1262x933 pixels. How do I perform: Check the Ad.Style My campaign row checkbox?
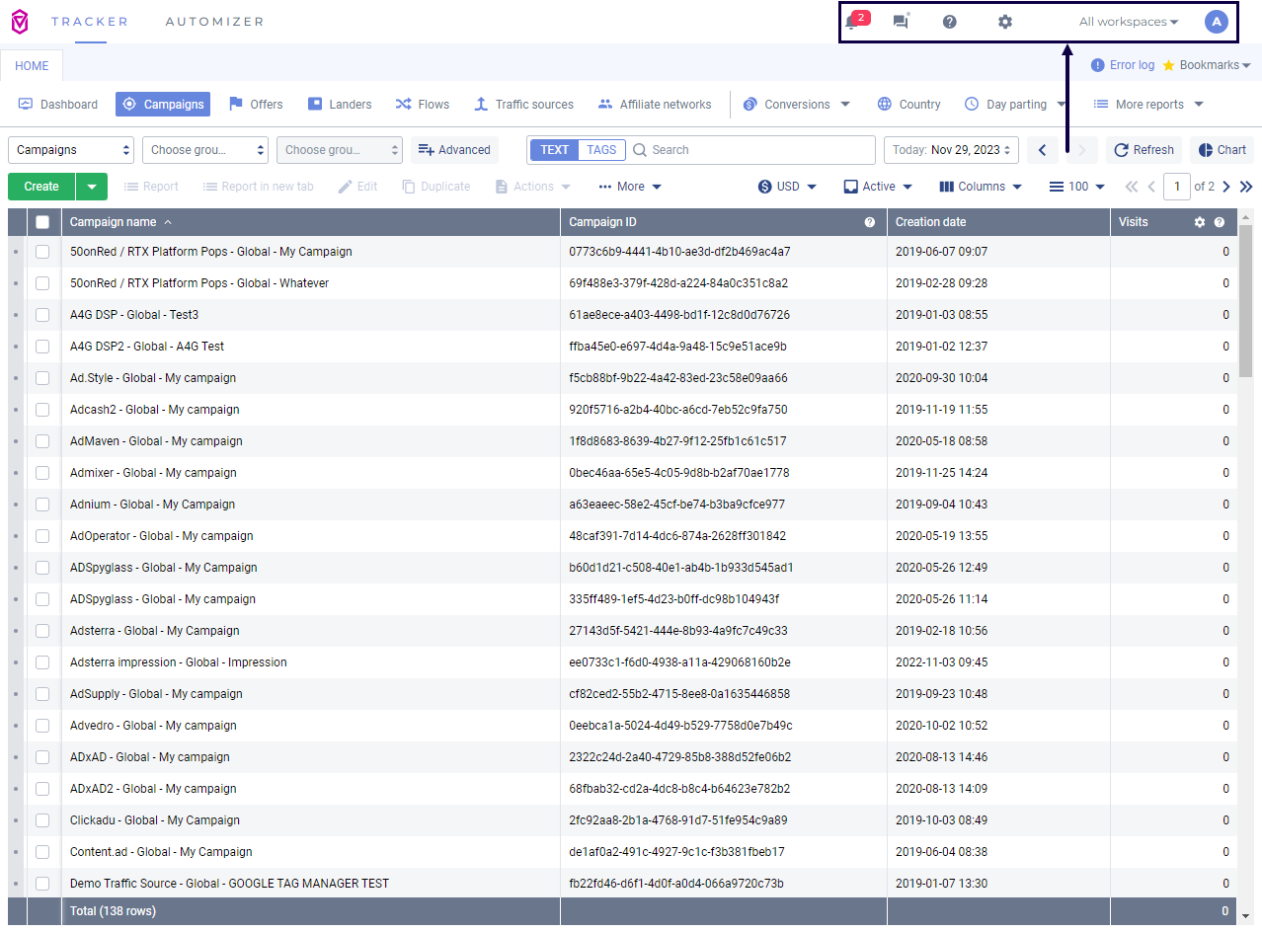click(x=42, y=378)
